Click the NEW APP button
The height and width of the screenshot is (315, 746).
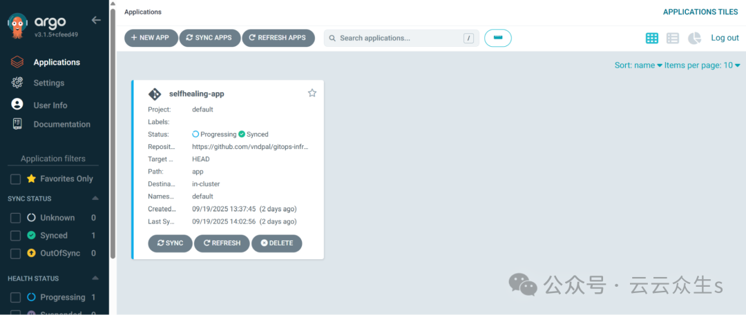click(151, 38)
